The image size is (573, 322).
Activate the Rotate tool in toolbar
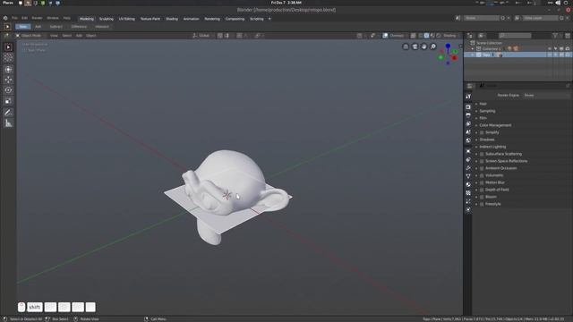pos(8,90)
